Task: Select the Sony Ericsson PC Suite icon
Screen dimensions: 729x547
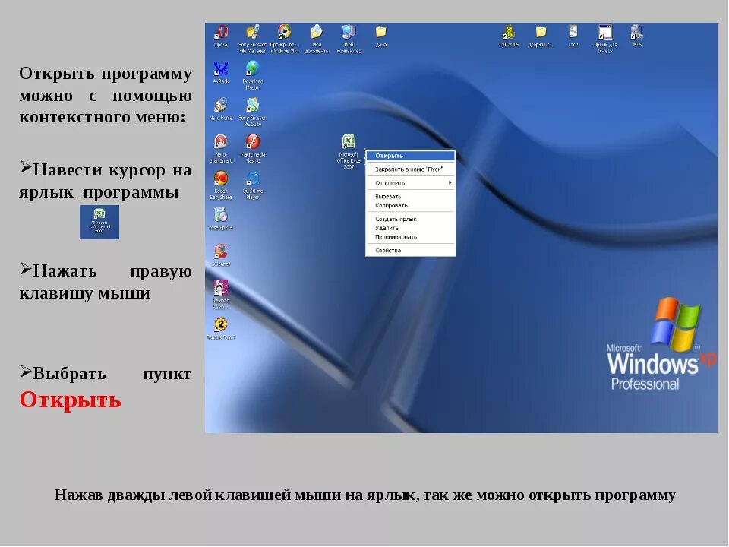Action: tap(252, 112)
